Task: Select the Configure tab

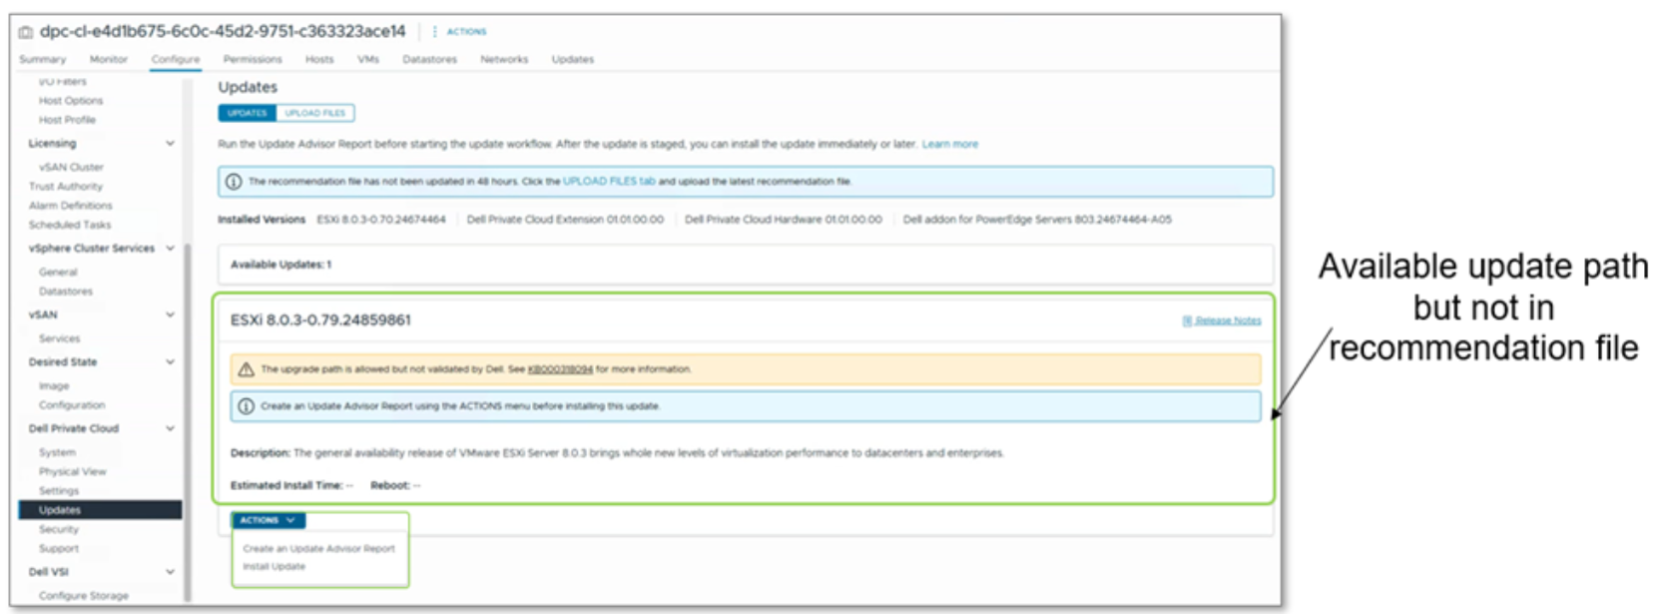Action: coord(176,60)
